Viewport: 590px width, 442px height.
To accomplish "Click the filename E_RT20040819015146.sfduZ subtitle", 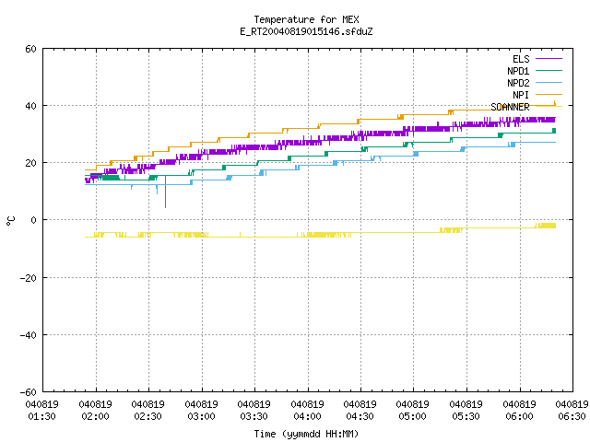I will tap(306, 31).
